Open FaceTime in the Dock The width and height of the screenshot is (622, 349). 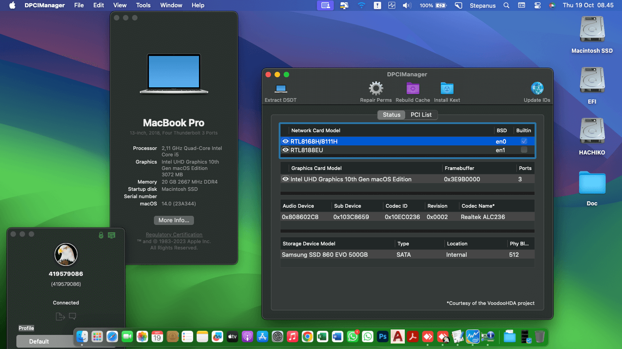[127, 337]
